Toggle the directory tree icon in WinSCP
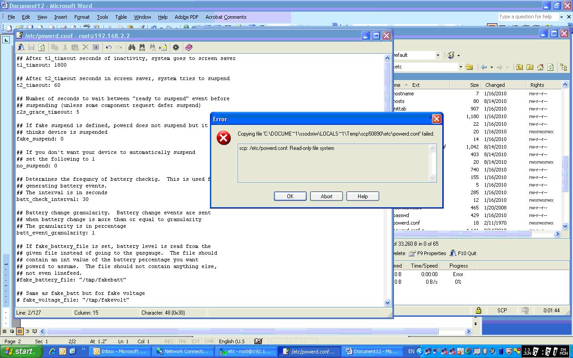The image size is (573, 358). coord(563,67)
